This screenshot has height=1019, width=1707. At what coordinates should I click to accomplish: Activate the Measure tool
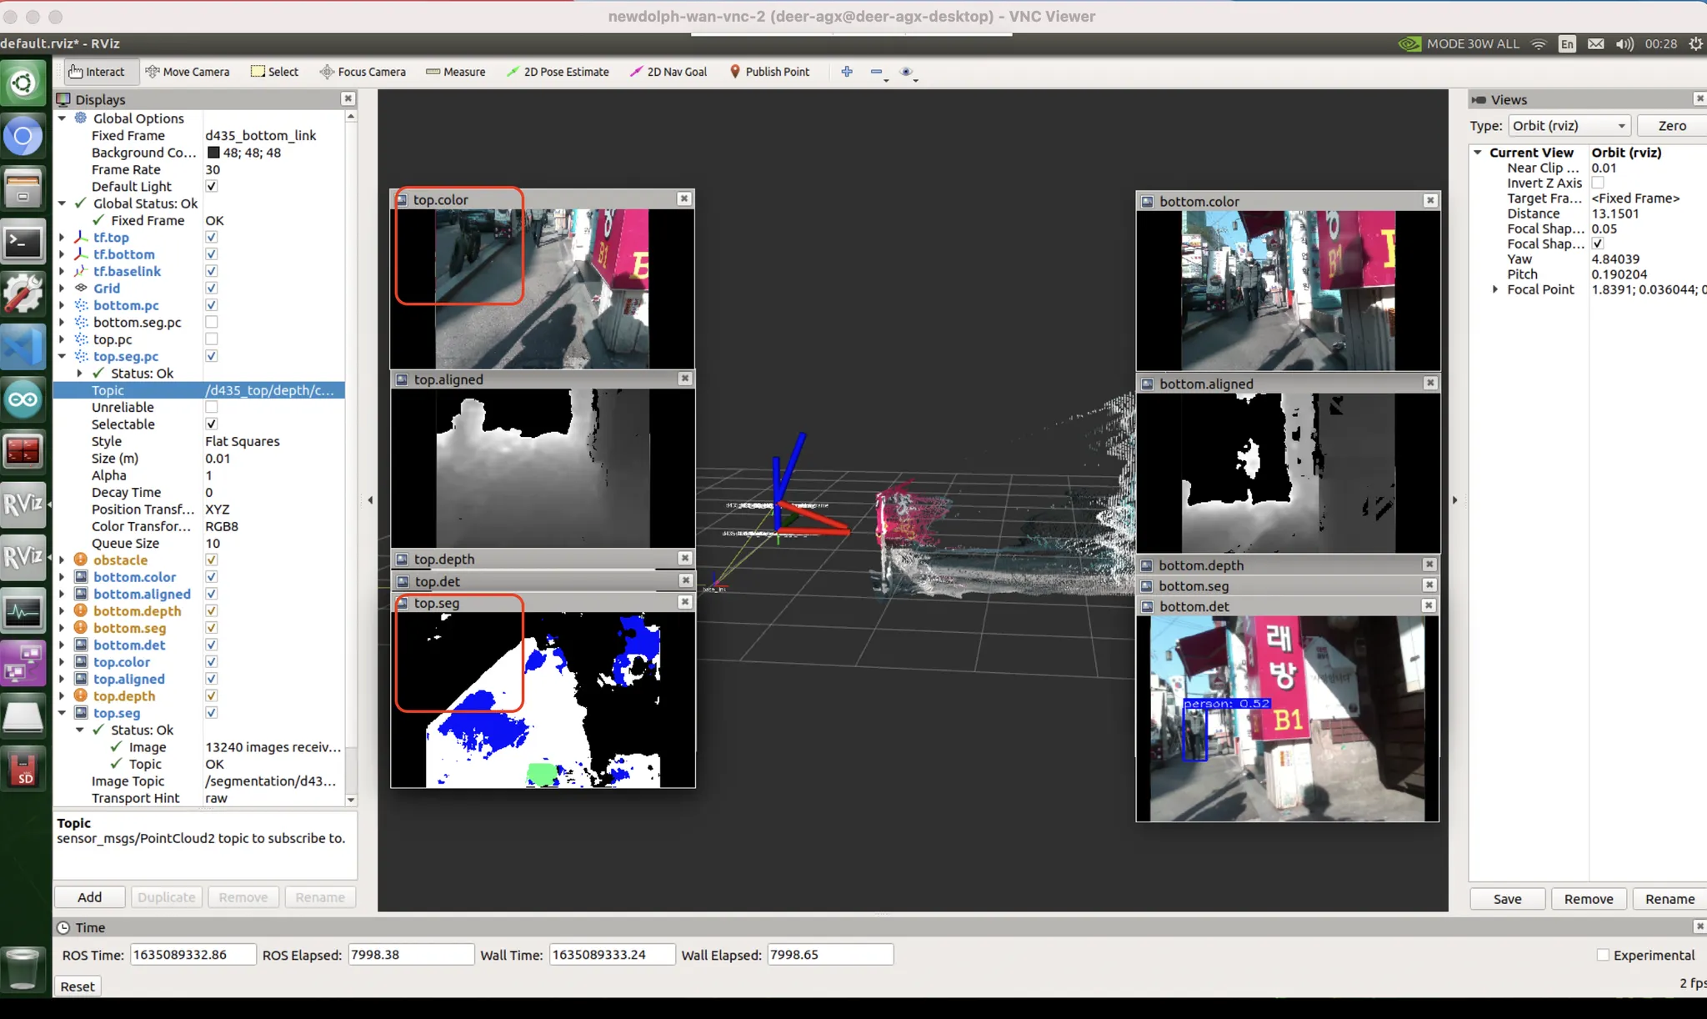pyautogui.click(x=455, y=72)
